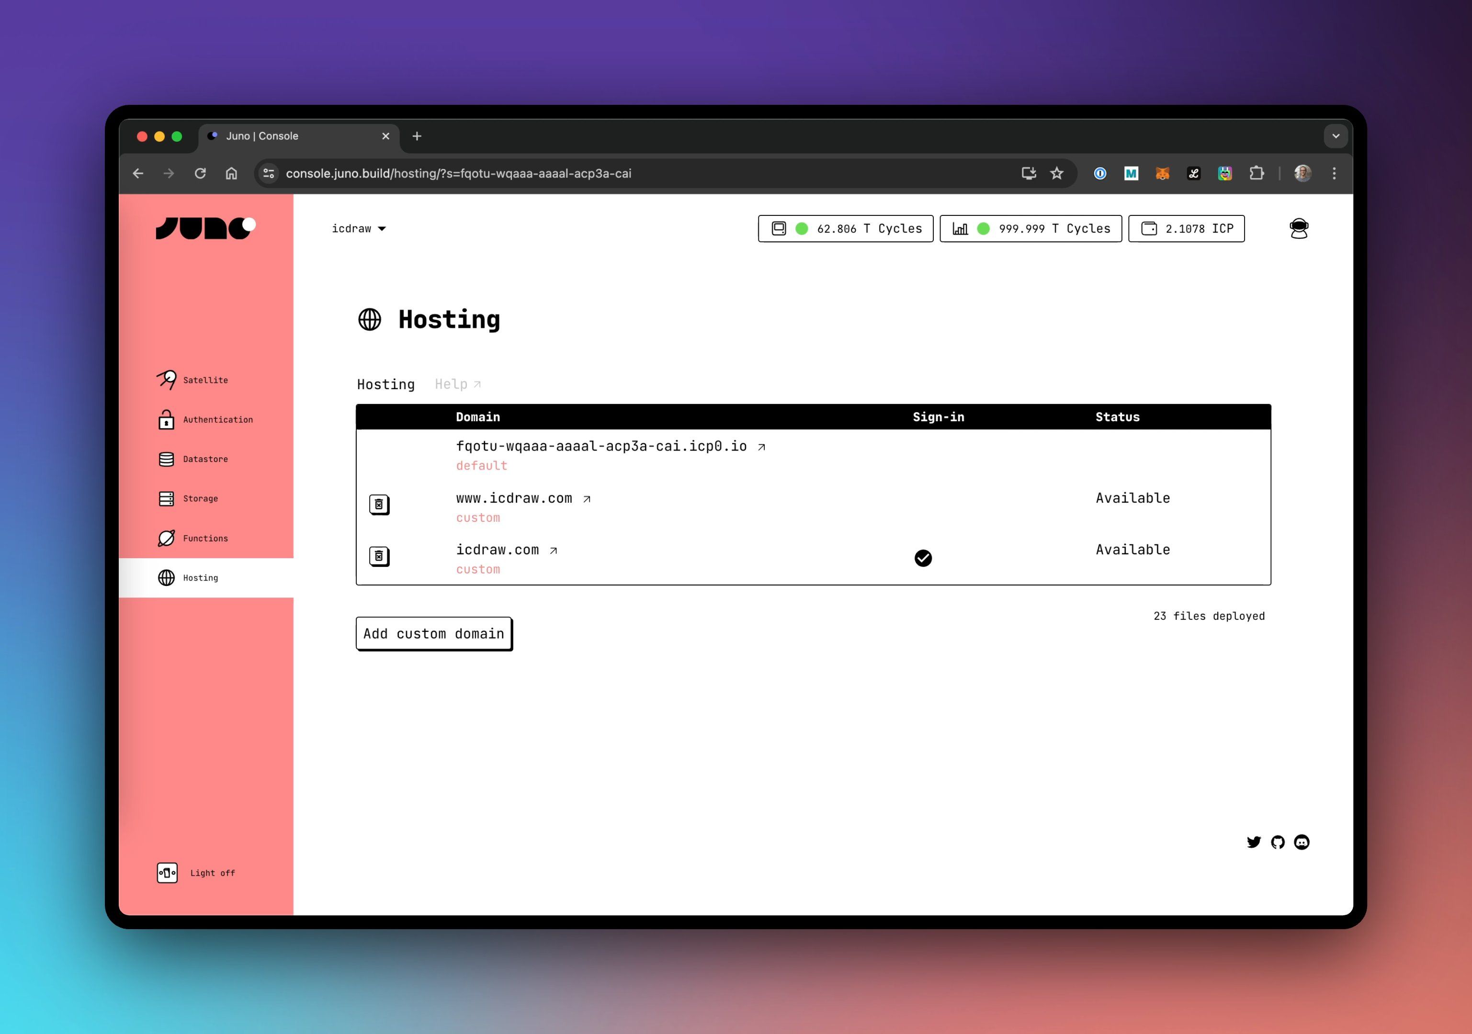Viewport: 1472px width, 1034px height.
Task: Open the astronaut profile menu
Action: coord(1298,228)
